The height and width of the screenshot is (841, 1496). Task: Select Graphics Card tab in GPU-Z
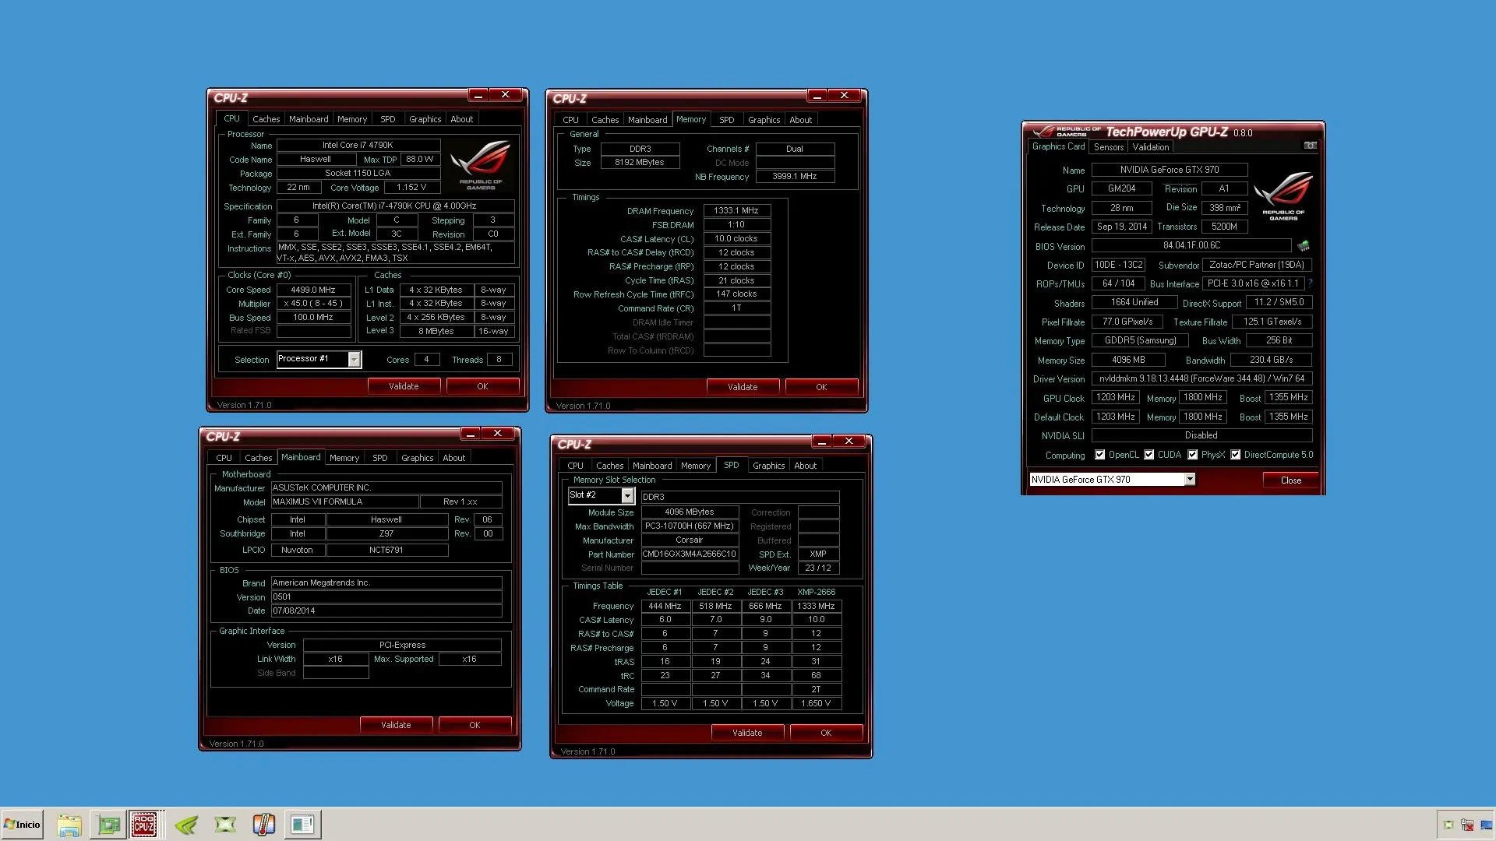click(x=1058, y=146)
